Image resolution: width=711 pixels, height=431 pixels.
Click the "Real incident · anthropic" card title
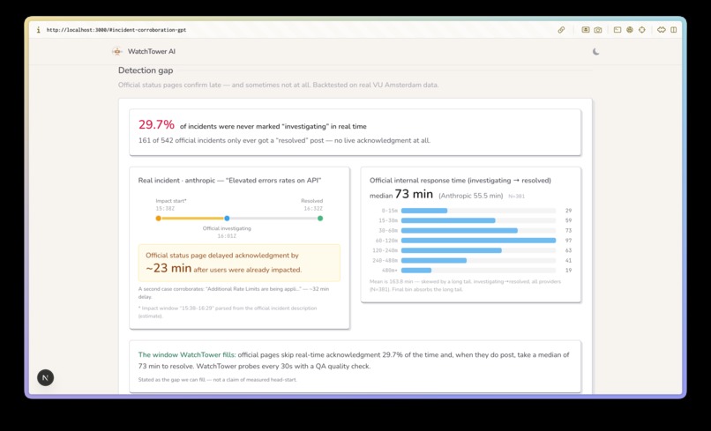(x=229, y=181)
